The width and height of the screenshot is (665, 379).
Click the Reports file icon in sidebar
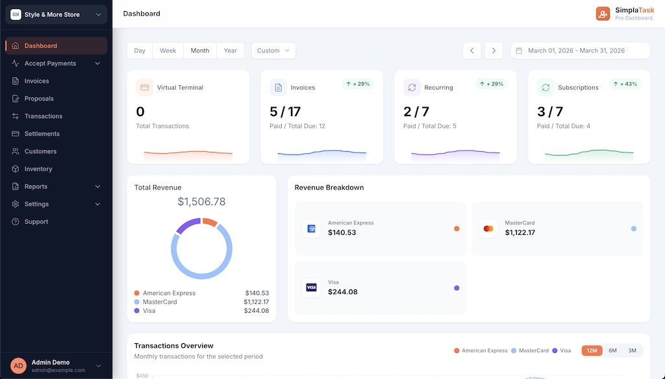pos(16,186)
